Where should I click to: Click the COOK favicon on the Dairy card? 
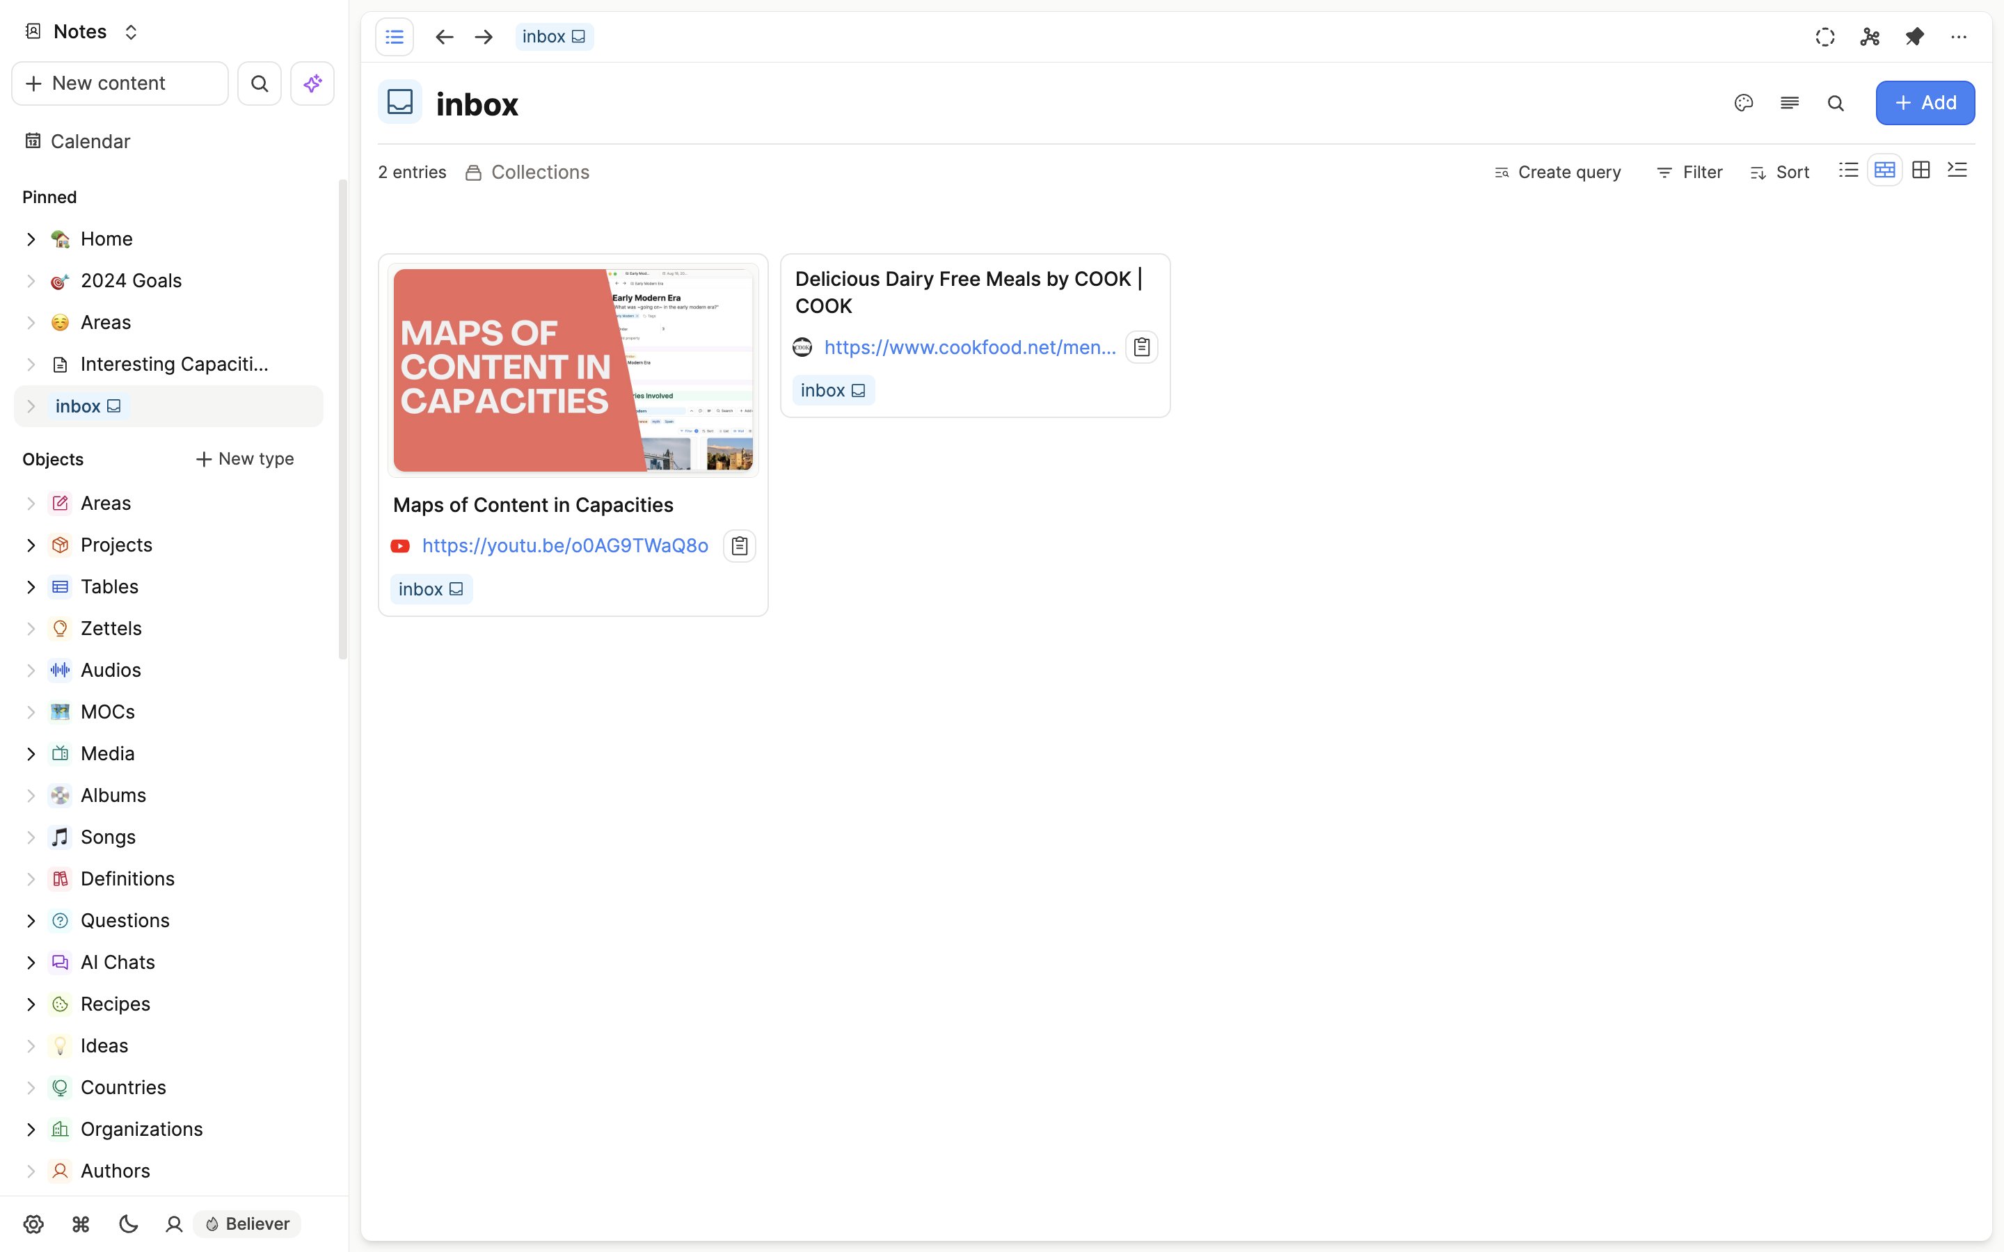tap(802, 347)
